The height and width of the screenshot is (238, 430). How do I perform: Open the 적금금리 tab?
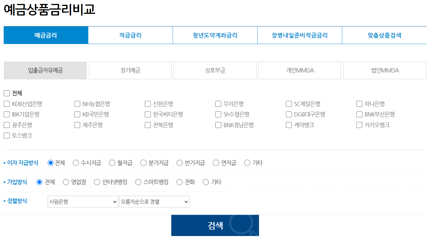click(130, 35)
